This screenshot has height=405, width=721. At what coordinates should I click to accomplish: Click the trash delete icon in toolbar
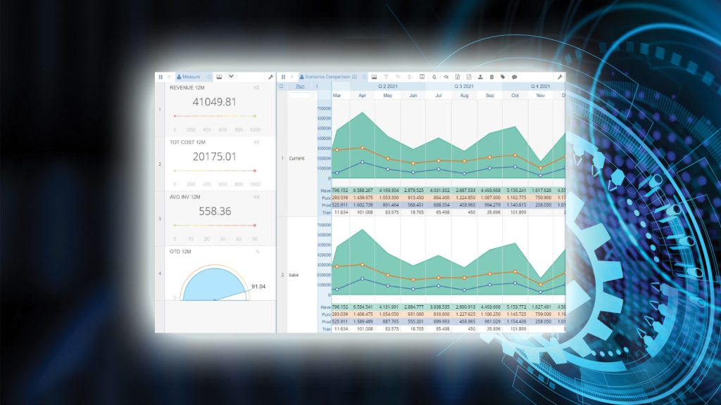coord(491,77)
